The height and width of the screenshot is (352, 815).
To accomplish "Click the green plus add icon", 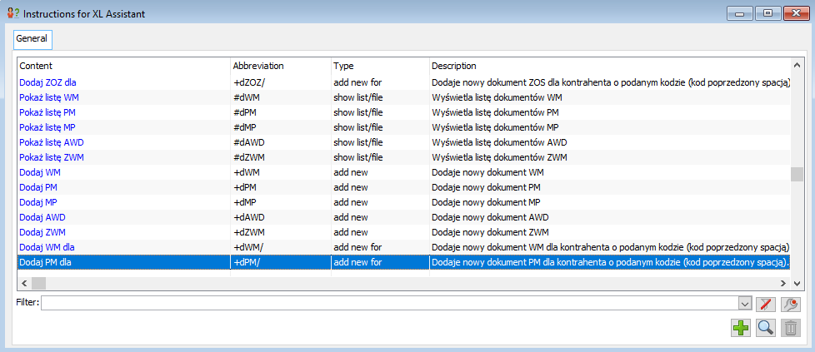I will 741,328.
